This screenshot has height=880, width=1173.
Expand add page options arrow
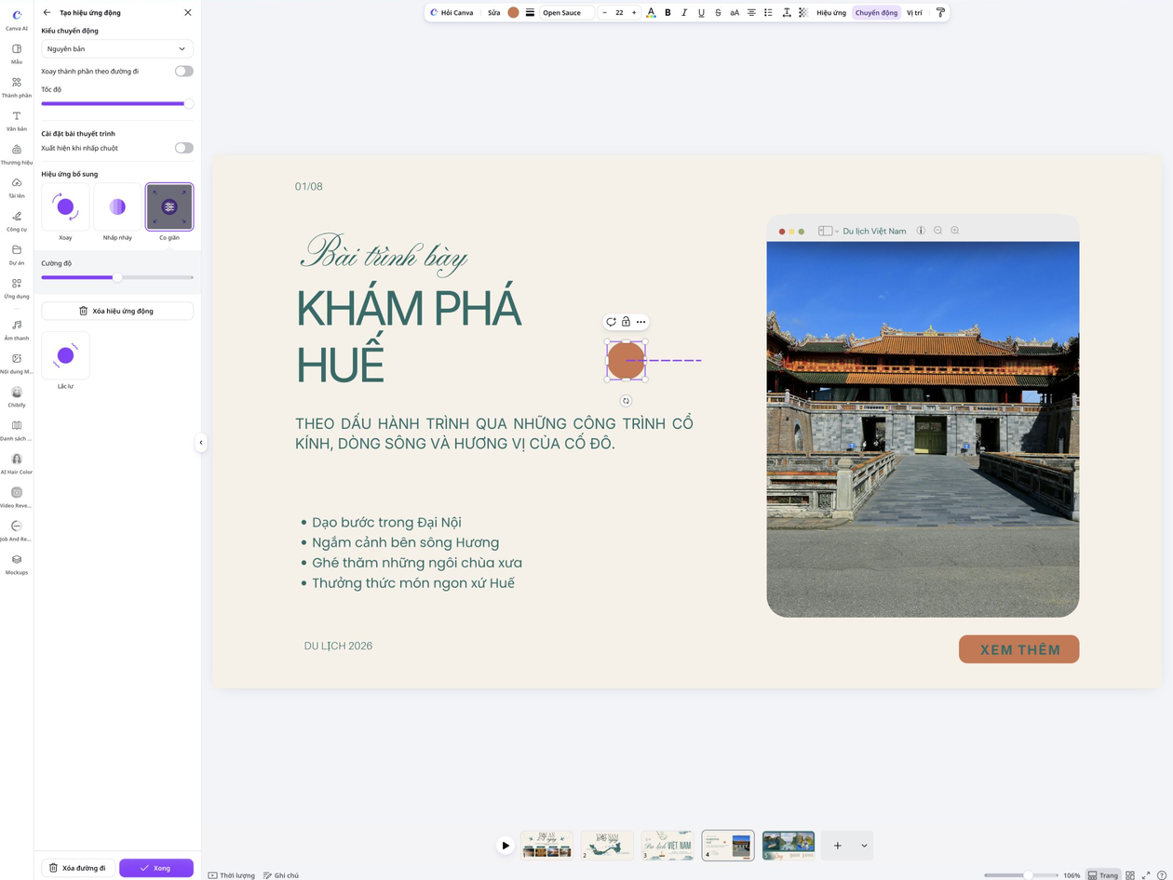[x=864, y=846]
